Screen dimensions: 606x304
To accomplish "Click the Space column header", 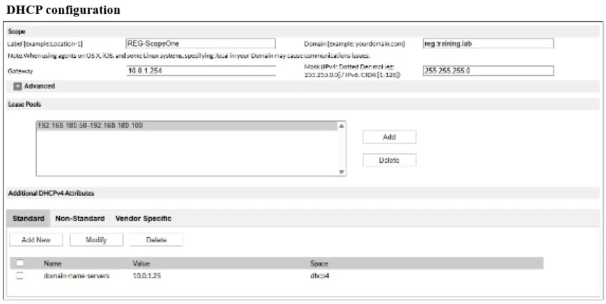I will pyautogui.click(x=319, y=264).
